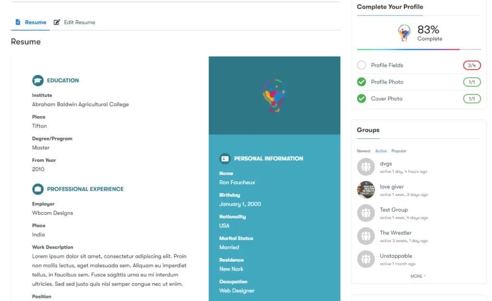Click the Profile Fields 3/4 badge
This screenshot has height=301, width=492.
tap(472, 65)
